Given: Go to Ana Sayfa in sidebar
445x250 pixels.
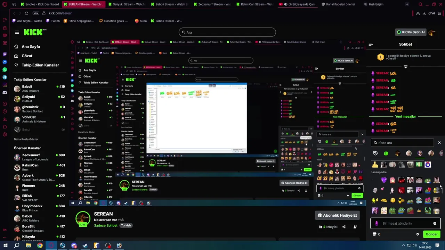Looking at the screenshot, I should point(27,47).
